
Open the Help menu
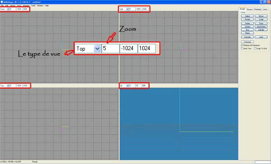click(47, 6)
